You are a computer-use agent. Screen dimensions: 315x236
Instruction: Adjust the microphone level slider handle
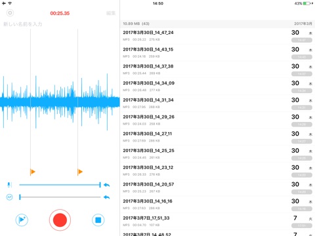[100, 185]
